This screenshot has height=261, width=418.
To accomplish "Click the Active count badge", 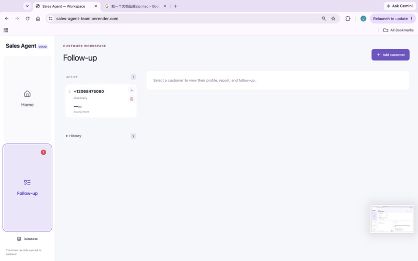I will [x=133, y=77].
